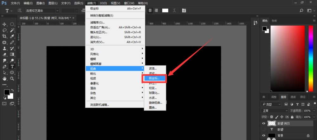Toggle Quick Mask mode

pos(4,103)
